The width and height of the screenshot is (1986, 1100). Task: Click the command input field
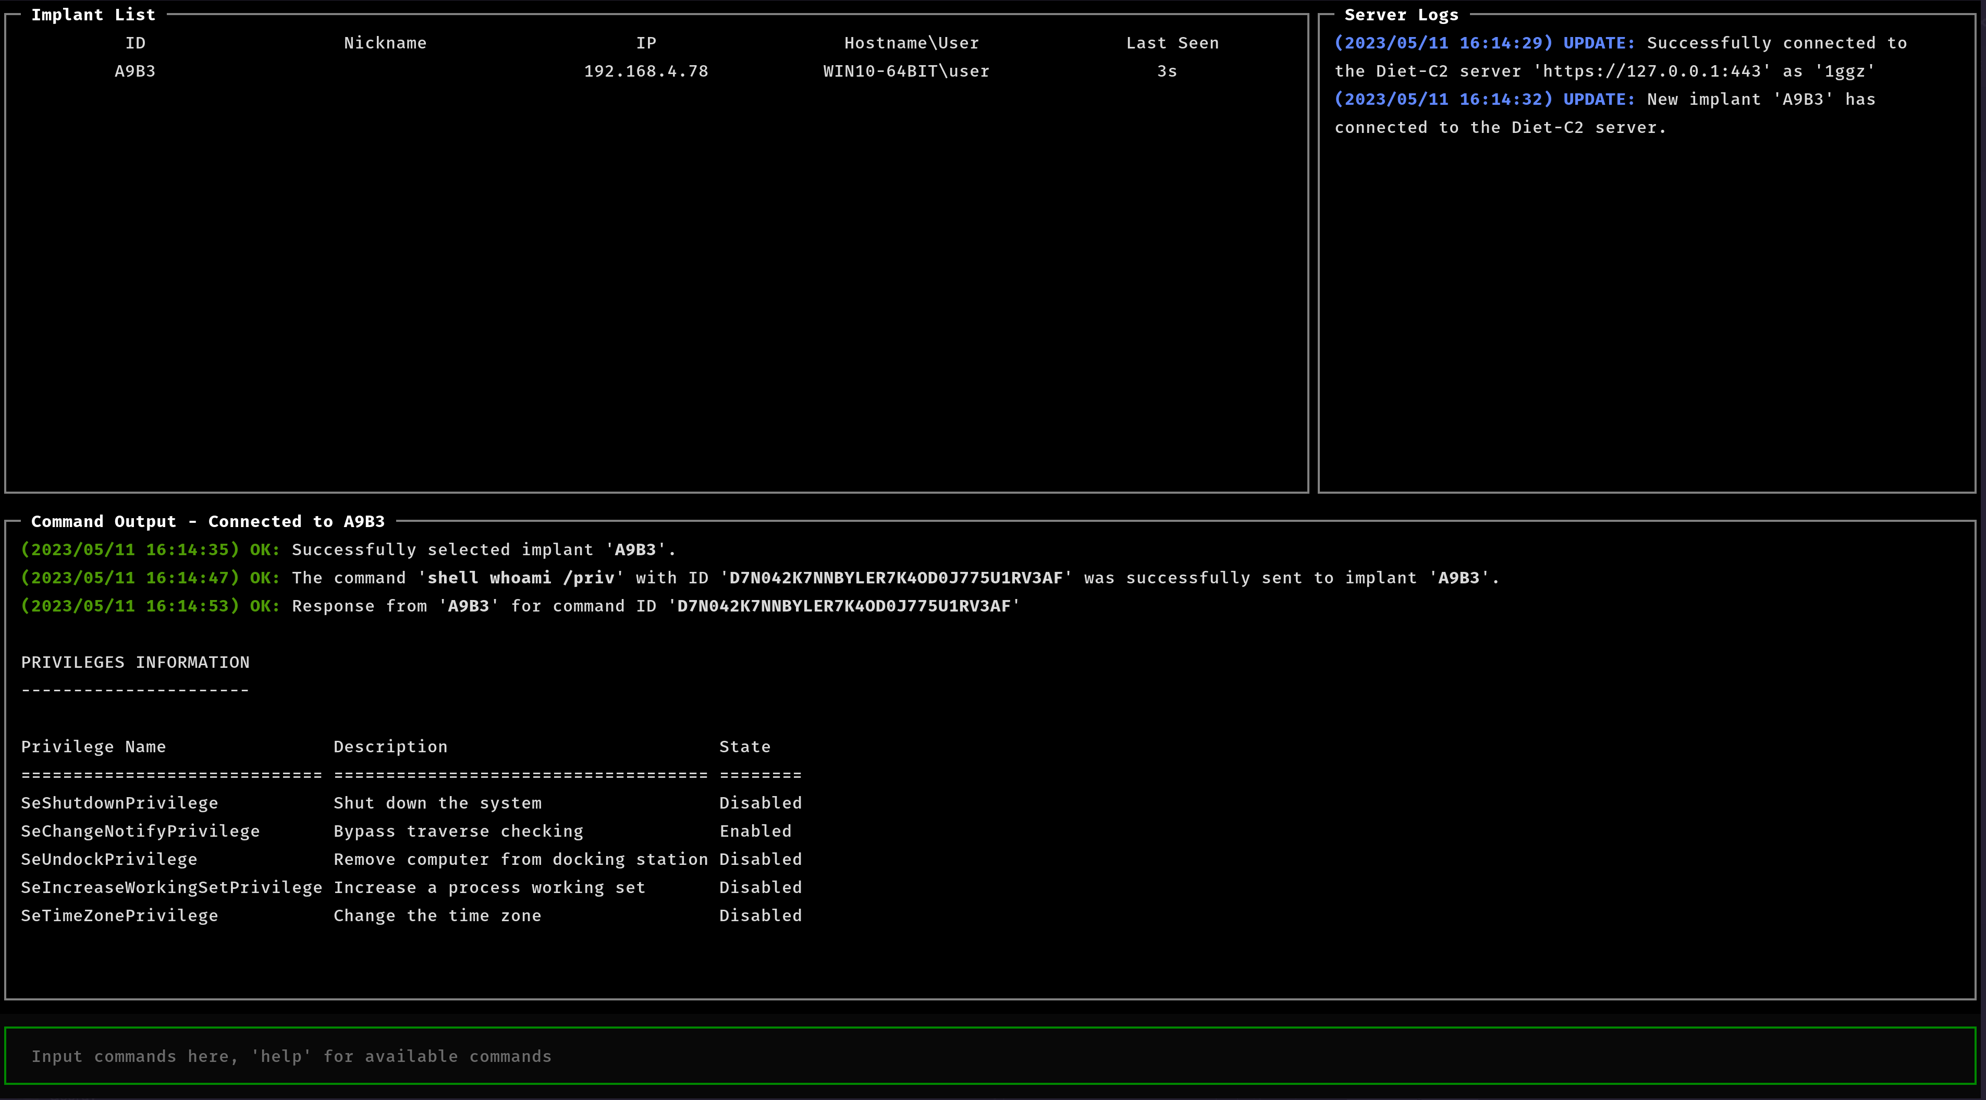pyautogui.click(x=990, y=1056)
